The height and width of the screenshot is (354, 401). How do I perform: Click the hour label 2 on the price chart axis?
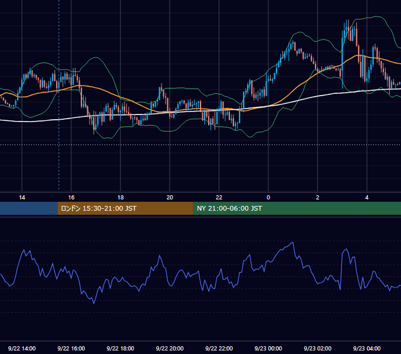pos(317,198)
